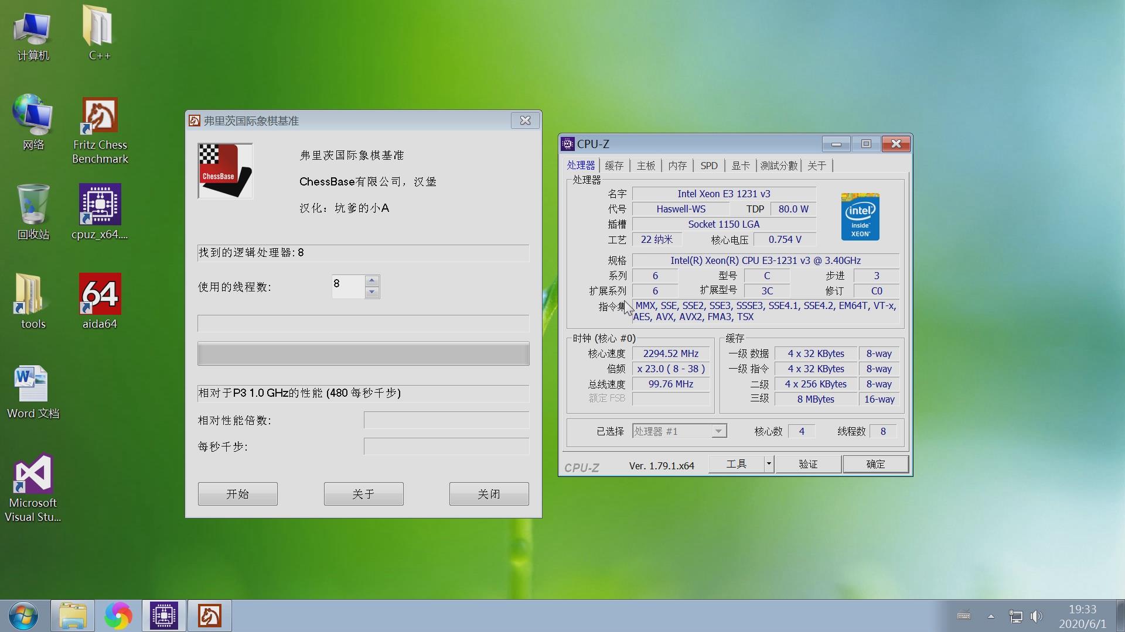This screenshot has width=1125, height=632.
Task: Expand the 处理器 #1 combo box
Action: (x=718, y=431)
